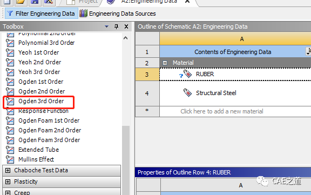Viewport: 311px width, 195px height.
Task: Toggle Filter Engineering Data button
Action: tap(41, 14)
